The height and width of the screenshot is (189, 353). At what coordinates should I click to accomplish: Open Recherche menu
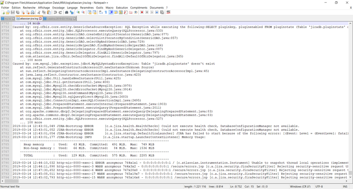coord(29,8)
